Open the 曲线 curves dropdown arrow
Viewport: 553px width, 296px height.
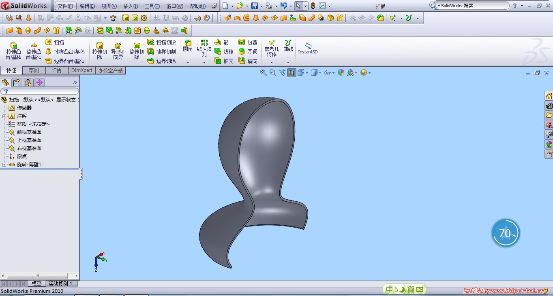point(288,62)
